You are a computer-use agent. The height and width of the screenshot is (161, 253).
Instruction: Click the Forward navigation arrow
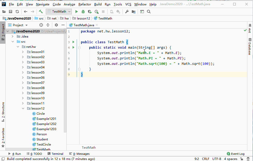coord(32,12)
